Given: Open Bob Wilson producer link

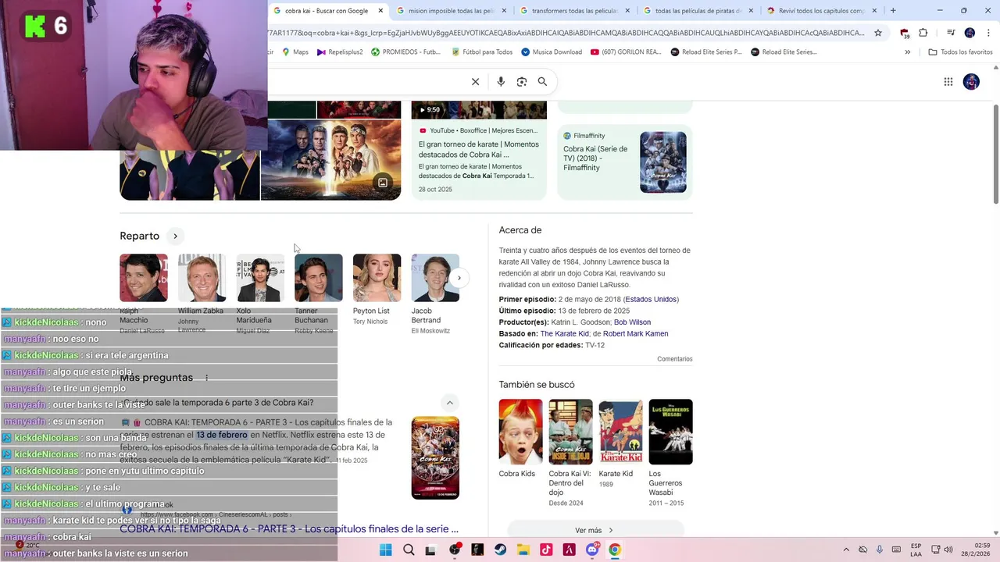Looking at the screenshot, I should 632,322.
